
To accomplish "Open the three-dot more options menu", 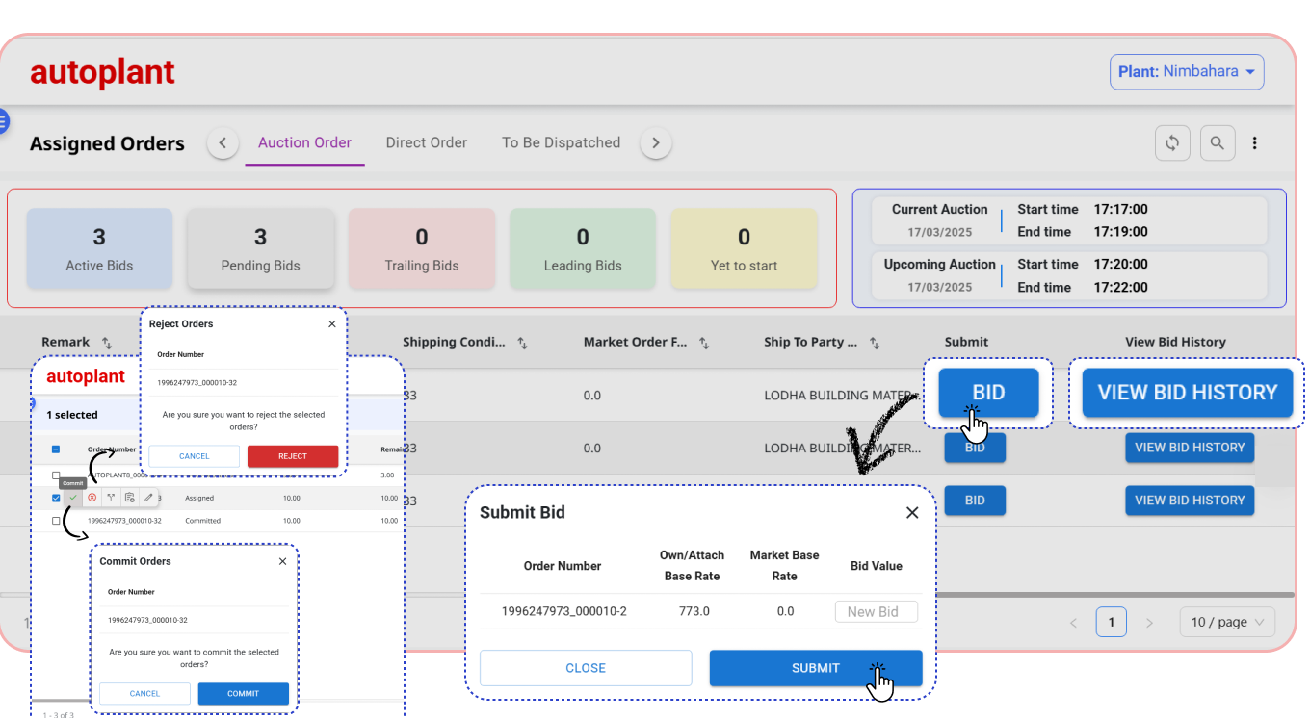I will (x=1255, y=143).
